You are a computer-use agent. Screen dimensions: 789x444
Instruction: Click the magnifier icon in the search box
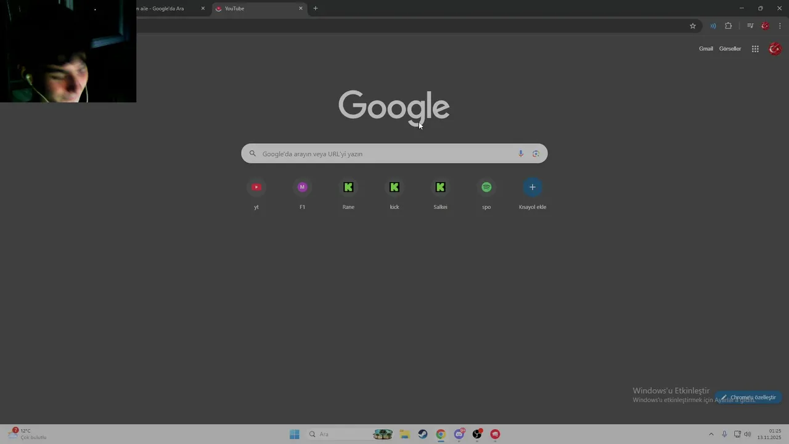[252, 154]
